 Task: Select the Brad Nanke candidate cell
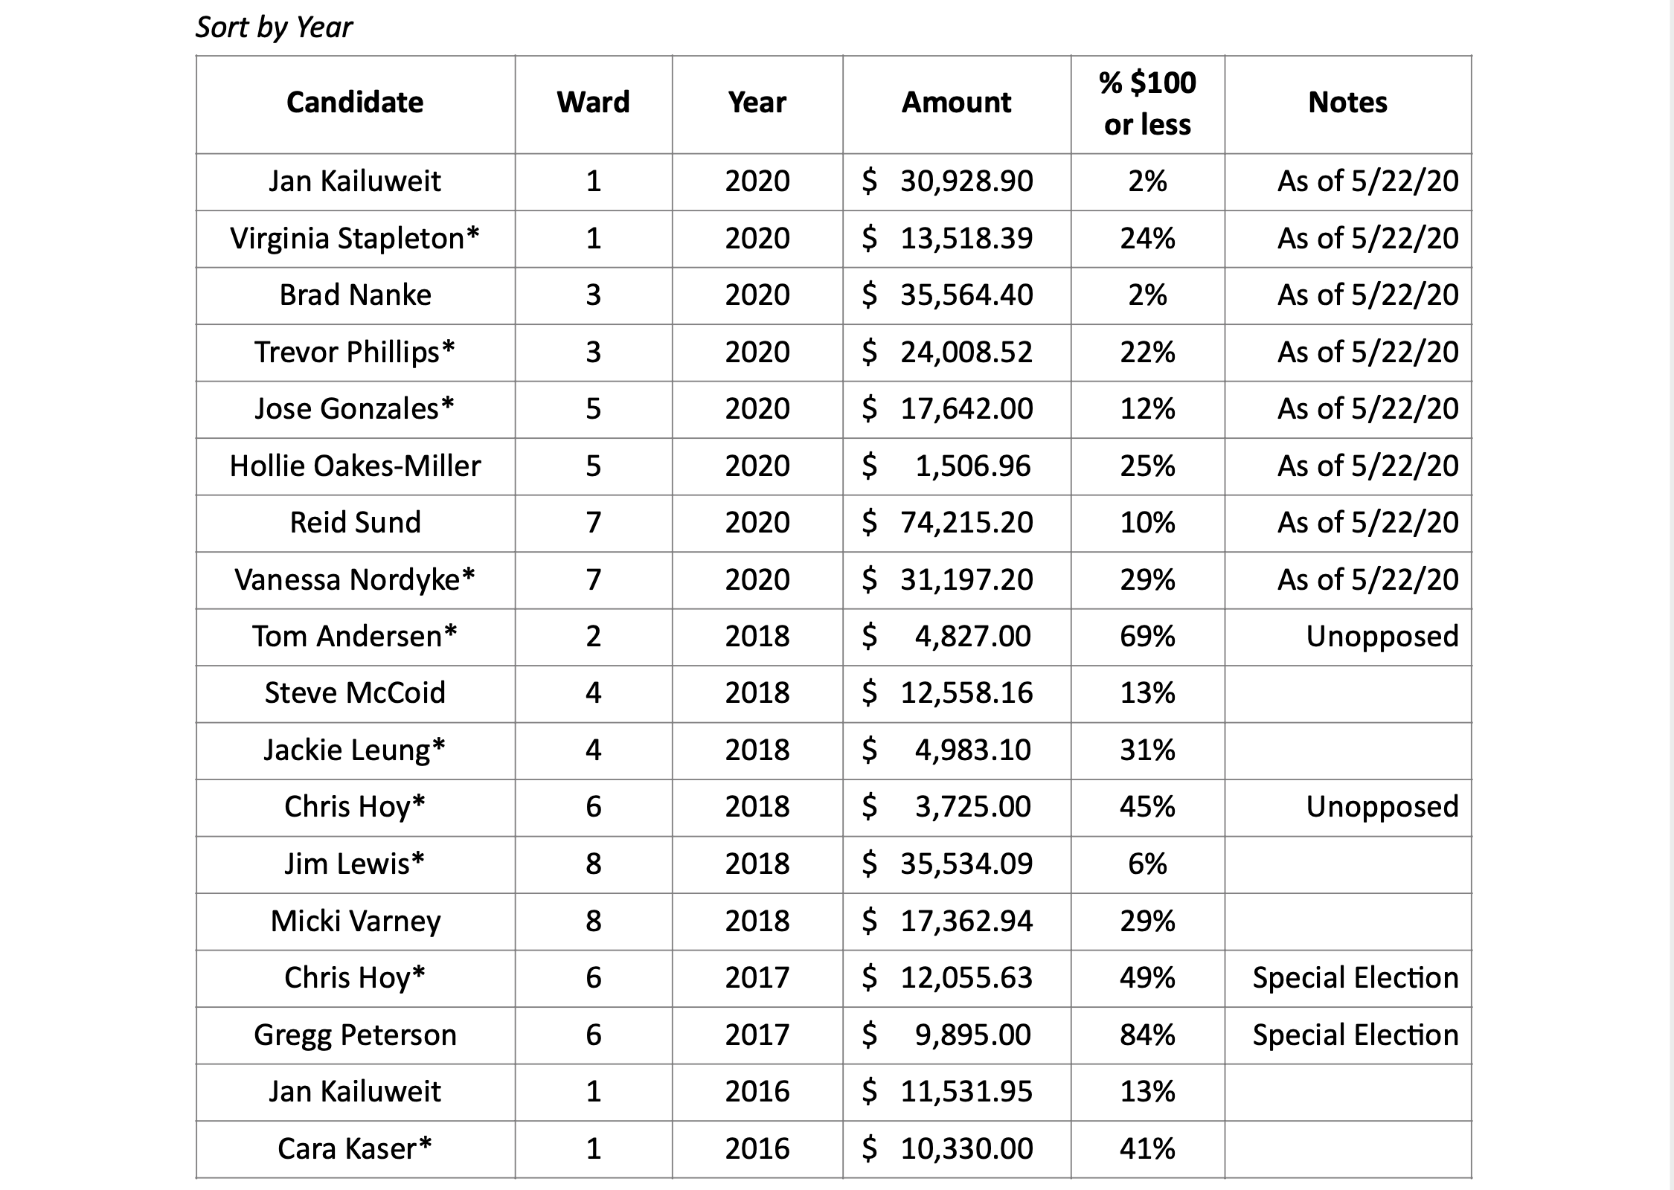tap(355, 295)
